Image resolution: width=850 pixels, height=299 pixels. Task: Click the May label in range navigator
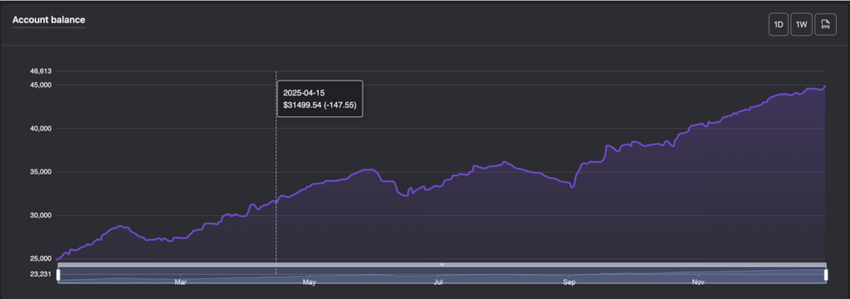tap(309, 282)
